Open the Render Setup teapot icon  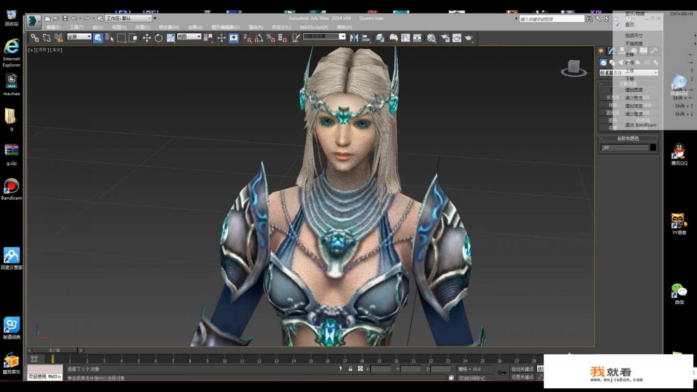pos(444,37)
